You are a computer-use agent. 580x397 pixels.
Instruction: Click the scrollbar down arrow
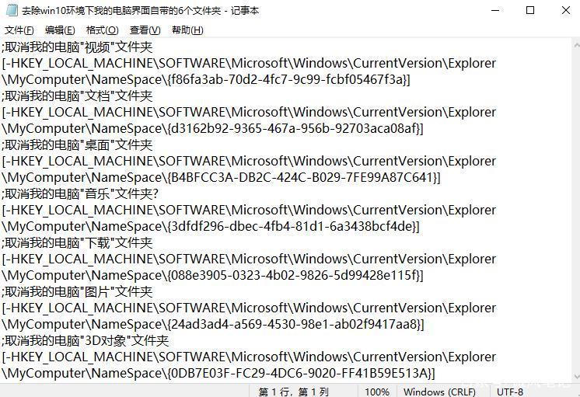click(x=576, y=377)
